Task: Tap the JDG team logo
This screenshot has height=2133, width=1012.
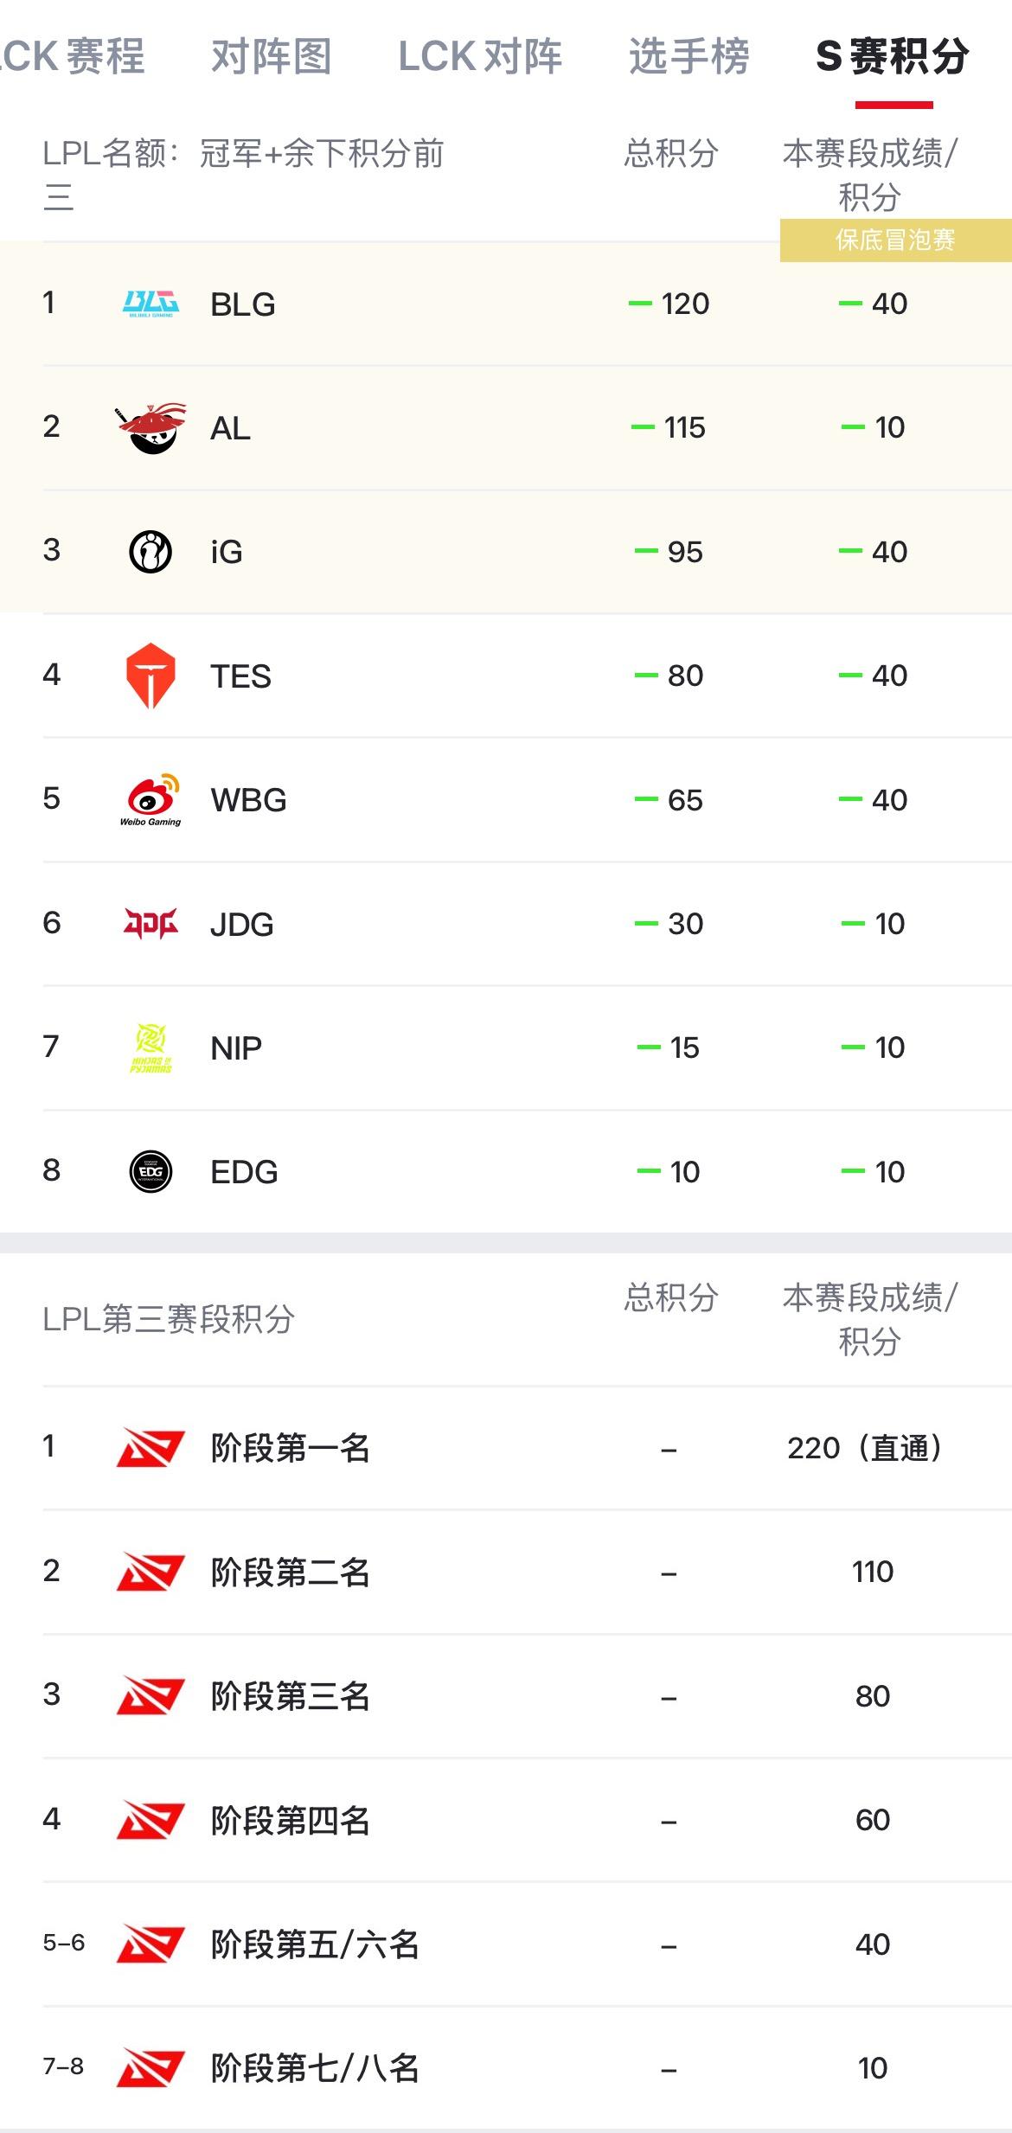Action: (x=151, y=924)
